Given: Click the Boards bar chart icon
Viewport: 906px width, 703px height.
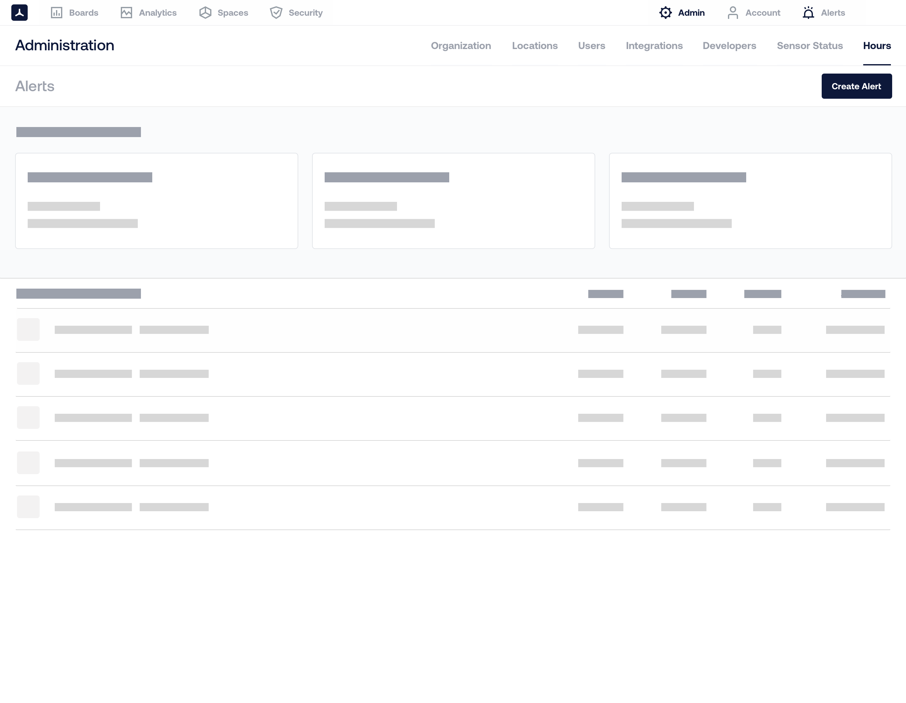Looking at the screenshot, I should pos(56,13).
